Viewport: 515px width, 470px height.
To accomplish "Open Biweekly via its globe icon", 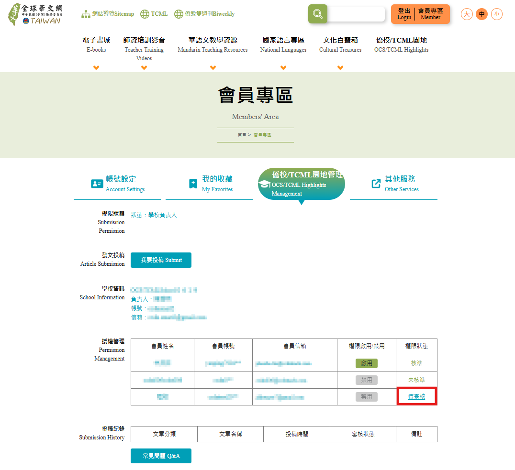I will 178,14.
